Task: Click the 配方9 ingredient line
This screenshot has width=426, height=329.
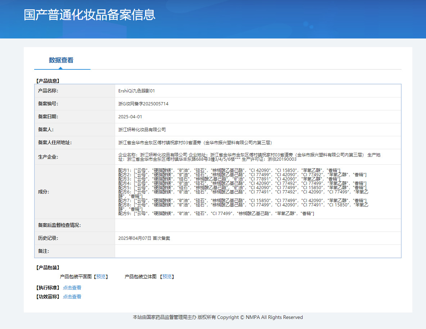Action: point(216,214)
